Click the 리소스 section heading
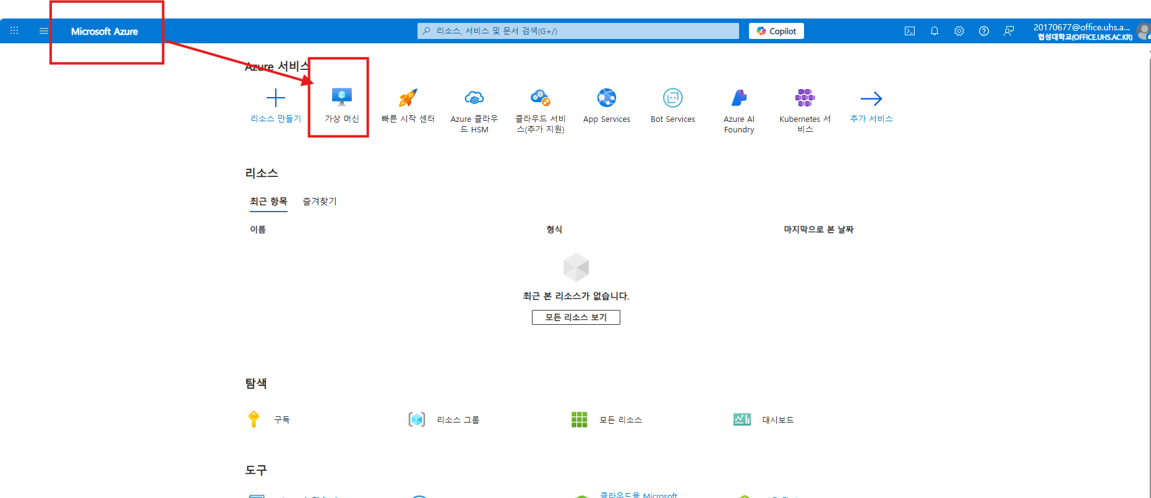 pos(262,173)
